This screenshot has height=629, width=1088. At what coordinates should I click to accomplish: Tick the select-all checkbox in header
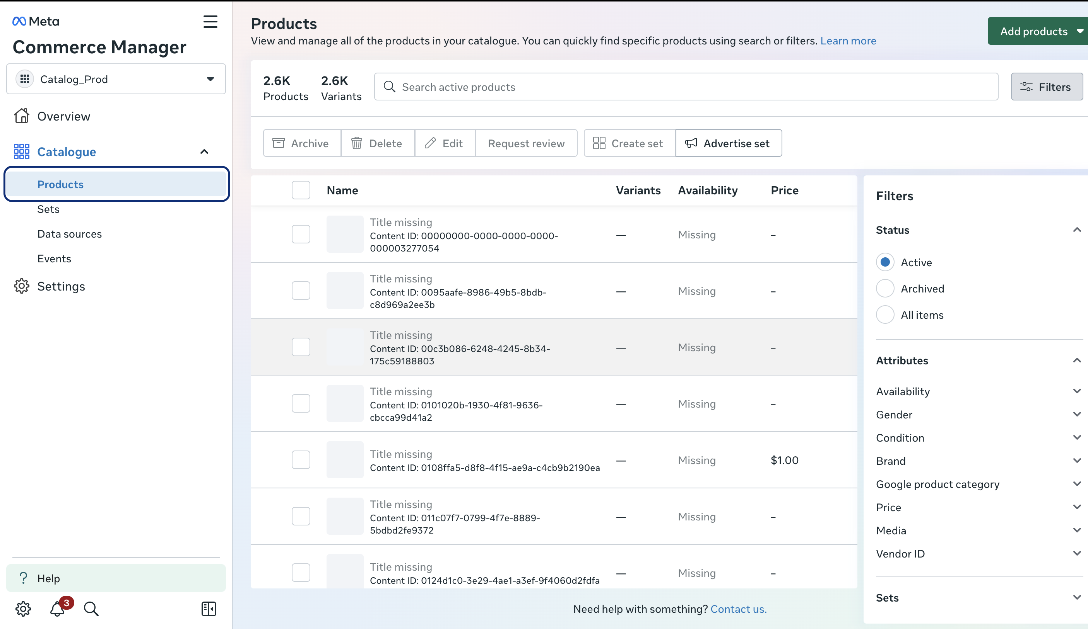[x=301, y=190]
